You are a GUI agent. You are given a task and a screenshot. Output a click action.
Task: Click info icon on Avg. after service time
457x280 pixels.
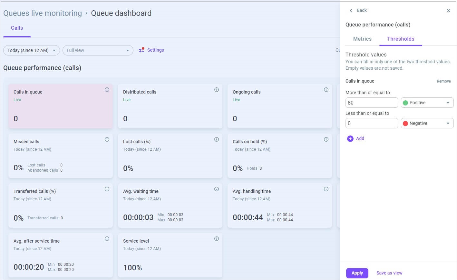coord(107,239)
